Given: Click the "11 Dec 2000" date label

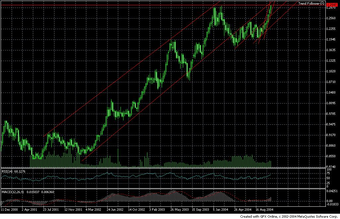Looking at the screenshot, I should pos(9,210).
